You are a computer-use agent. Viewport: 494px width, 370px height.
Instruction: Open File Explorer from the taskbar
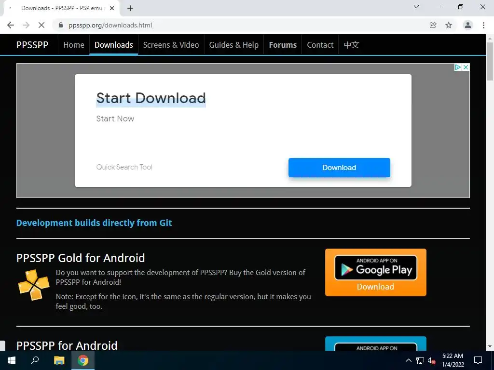click(59, 360)
